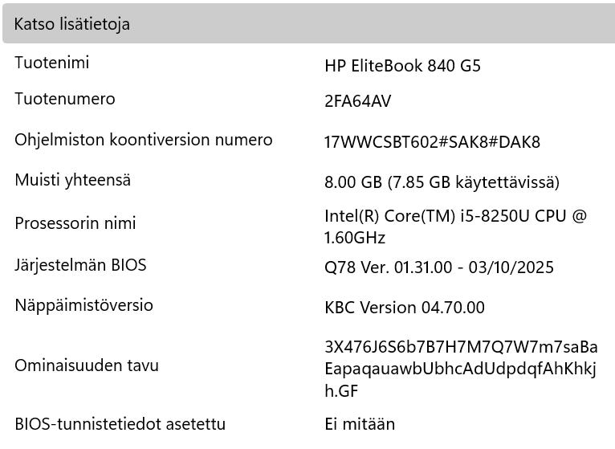The height and width of the screenshot is (449, 615).
Task: Click the Muisti yhteensä label
Action: tap(73, 180)
